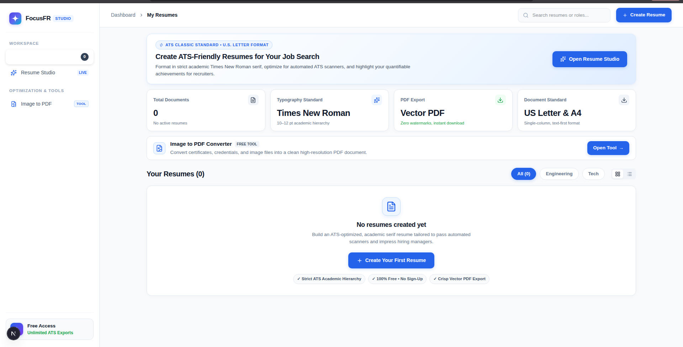Filter resumes by Tech
The width and height of the screenshot is (683, 347).
(593, 174)
